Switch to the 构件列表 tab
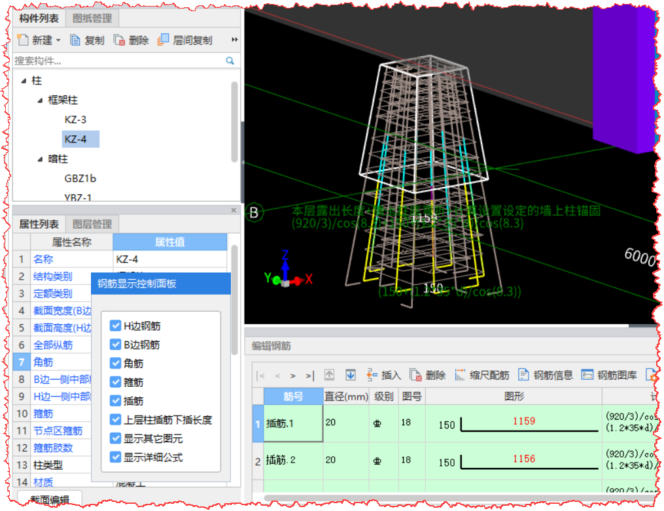 click(39, 18)
